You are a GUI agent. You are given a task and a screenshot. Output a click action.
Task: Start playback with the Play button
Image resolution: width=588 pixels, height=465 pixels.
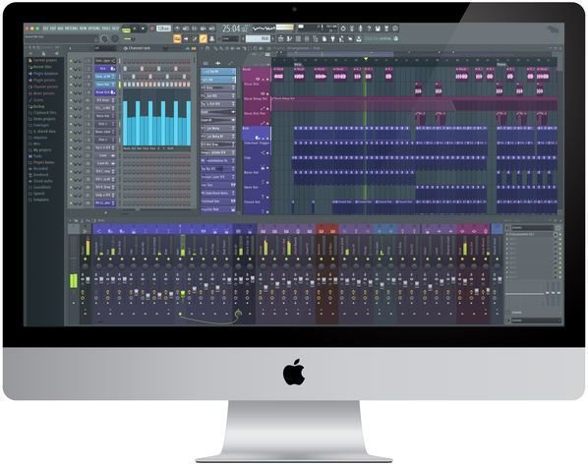135,29
